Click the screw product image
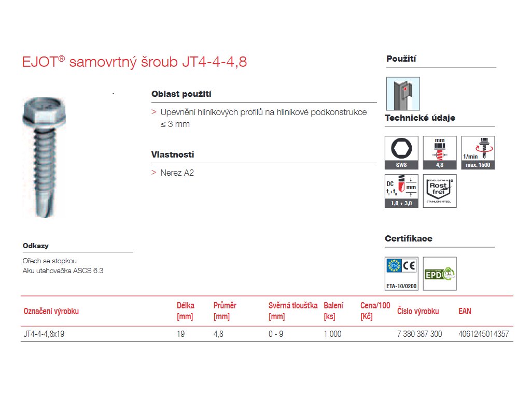Screen dimensions: 531x398 [x=44, y=157]
